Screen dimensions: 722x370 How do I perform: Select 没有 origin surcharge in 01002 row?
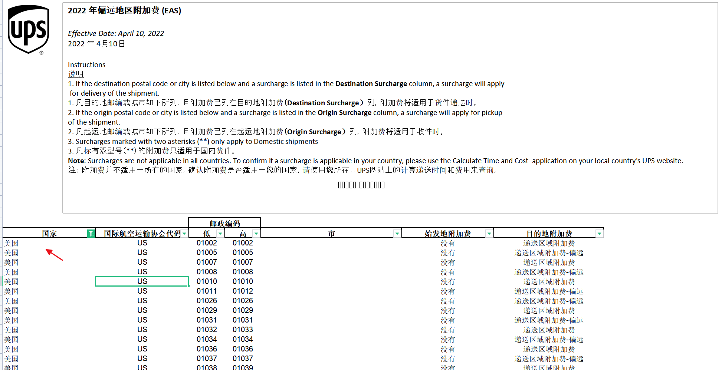[447, 243]
